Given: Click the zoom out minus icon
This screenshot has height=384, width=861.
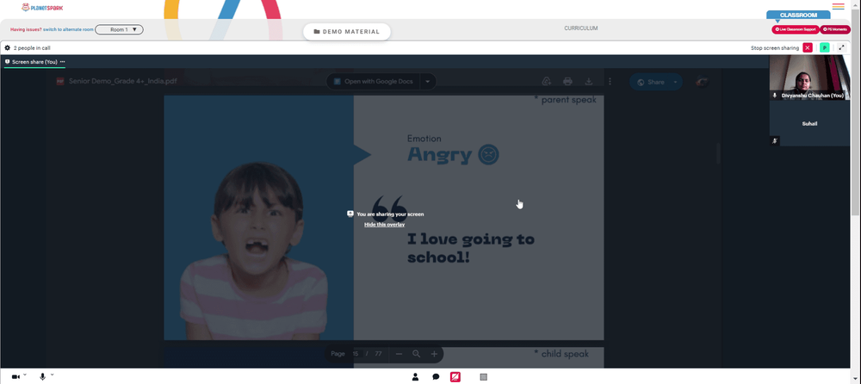Looking at the screenshot, I should 400,354.
